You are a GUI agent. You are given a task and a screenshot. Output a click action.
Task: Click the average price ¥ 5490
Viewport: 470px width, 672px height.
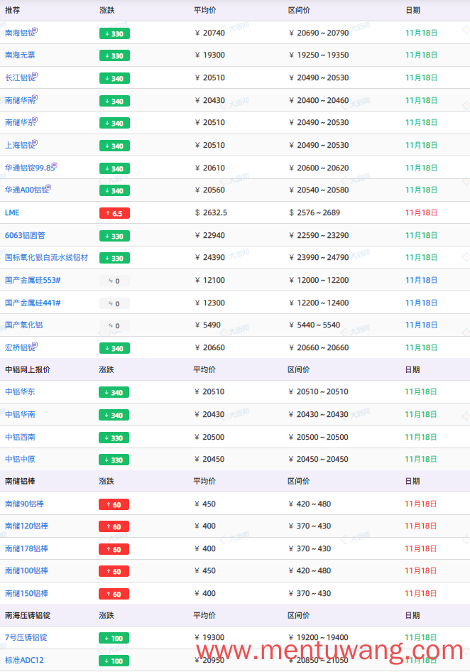pyautogui.click(x=208, y=325)
